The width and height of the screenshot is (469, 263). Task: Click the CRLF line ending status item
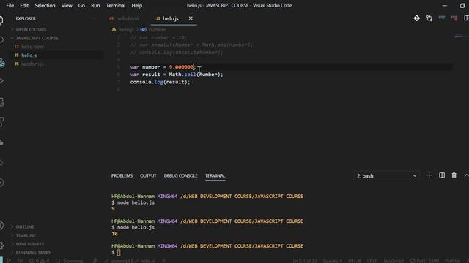pos(372,261)
